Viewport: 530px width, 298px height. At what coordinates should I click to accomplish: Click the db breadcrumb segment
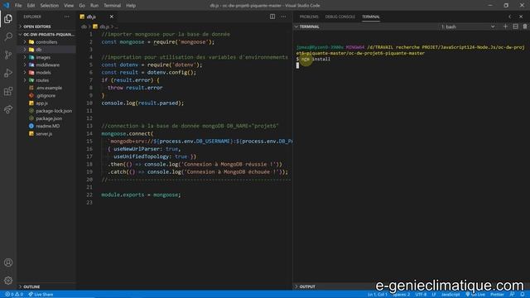point(84,26)
